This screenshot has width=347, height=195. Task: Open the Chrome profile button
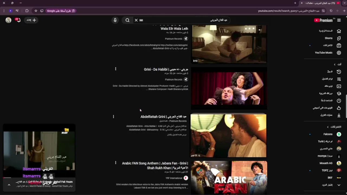(10, 11)
